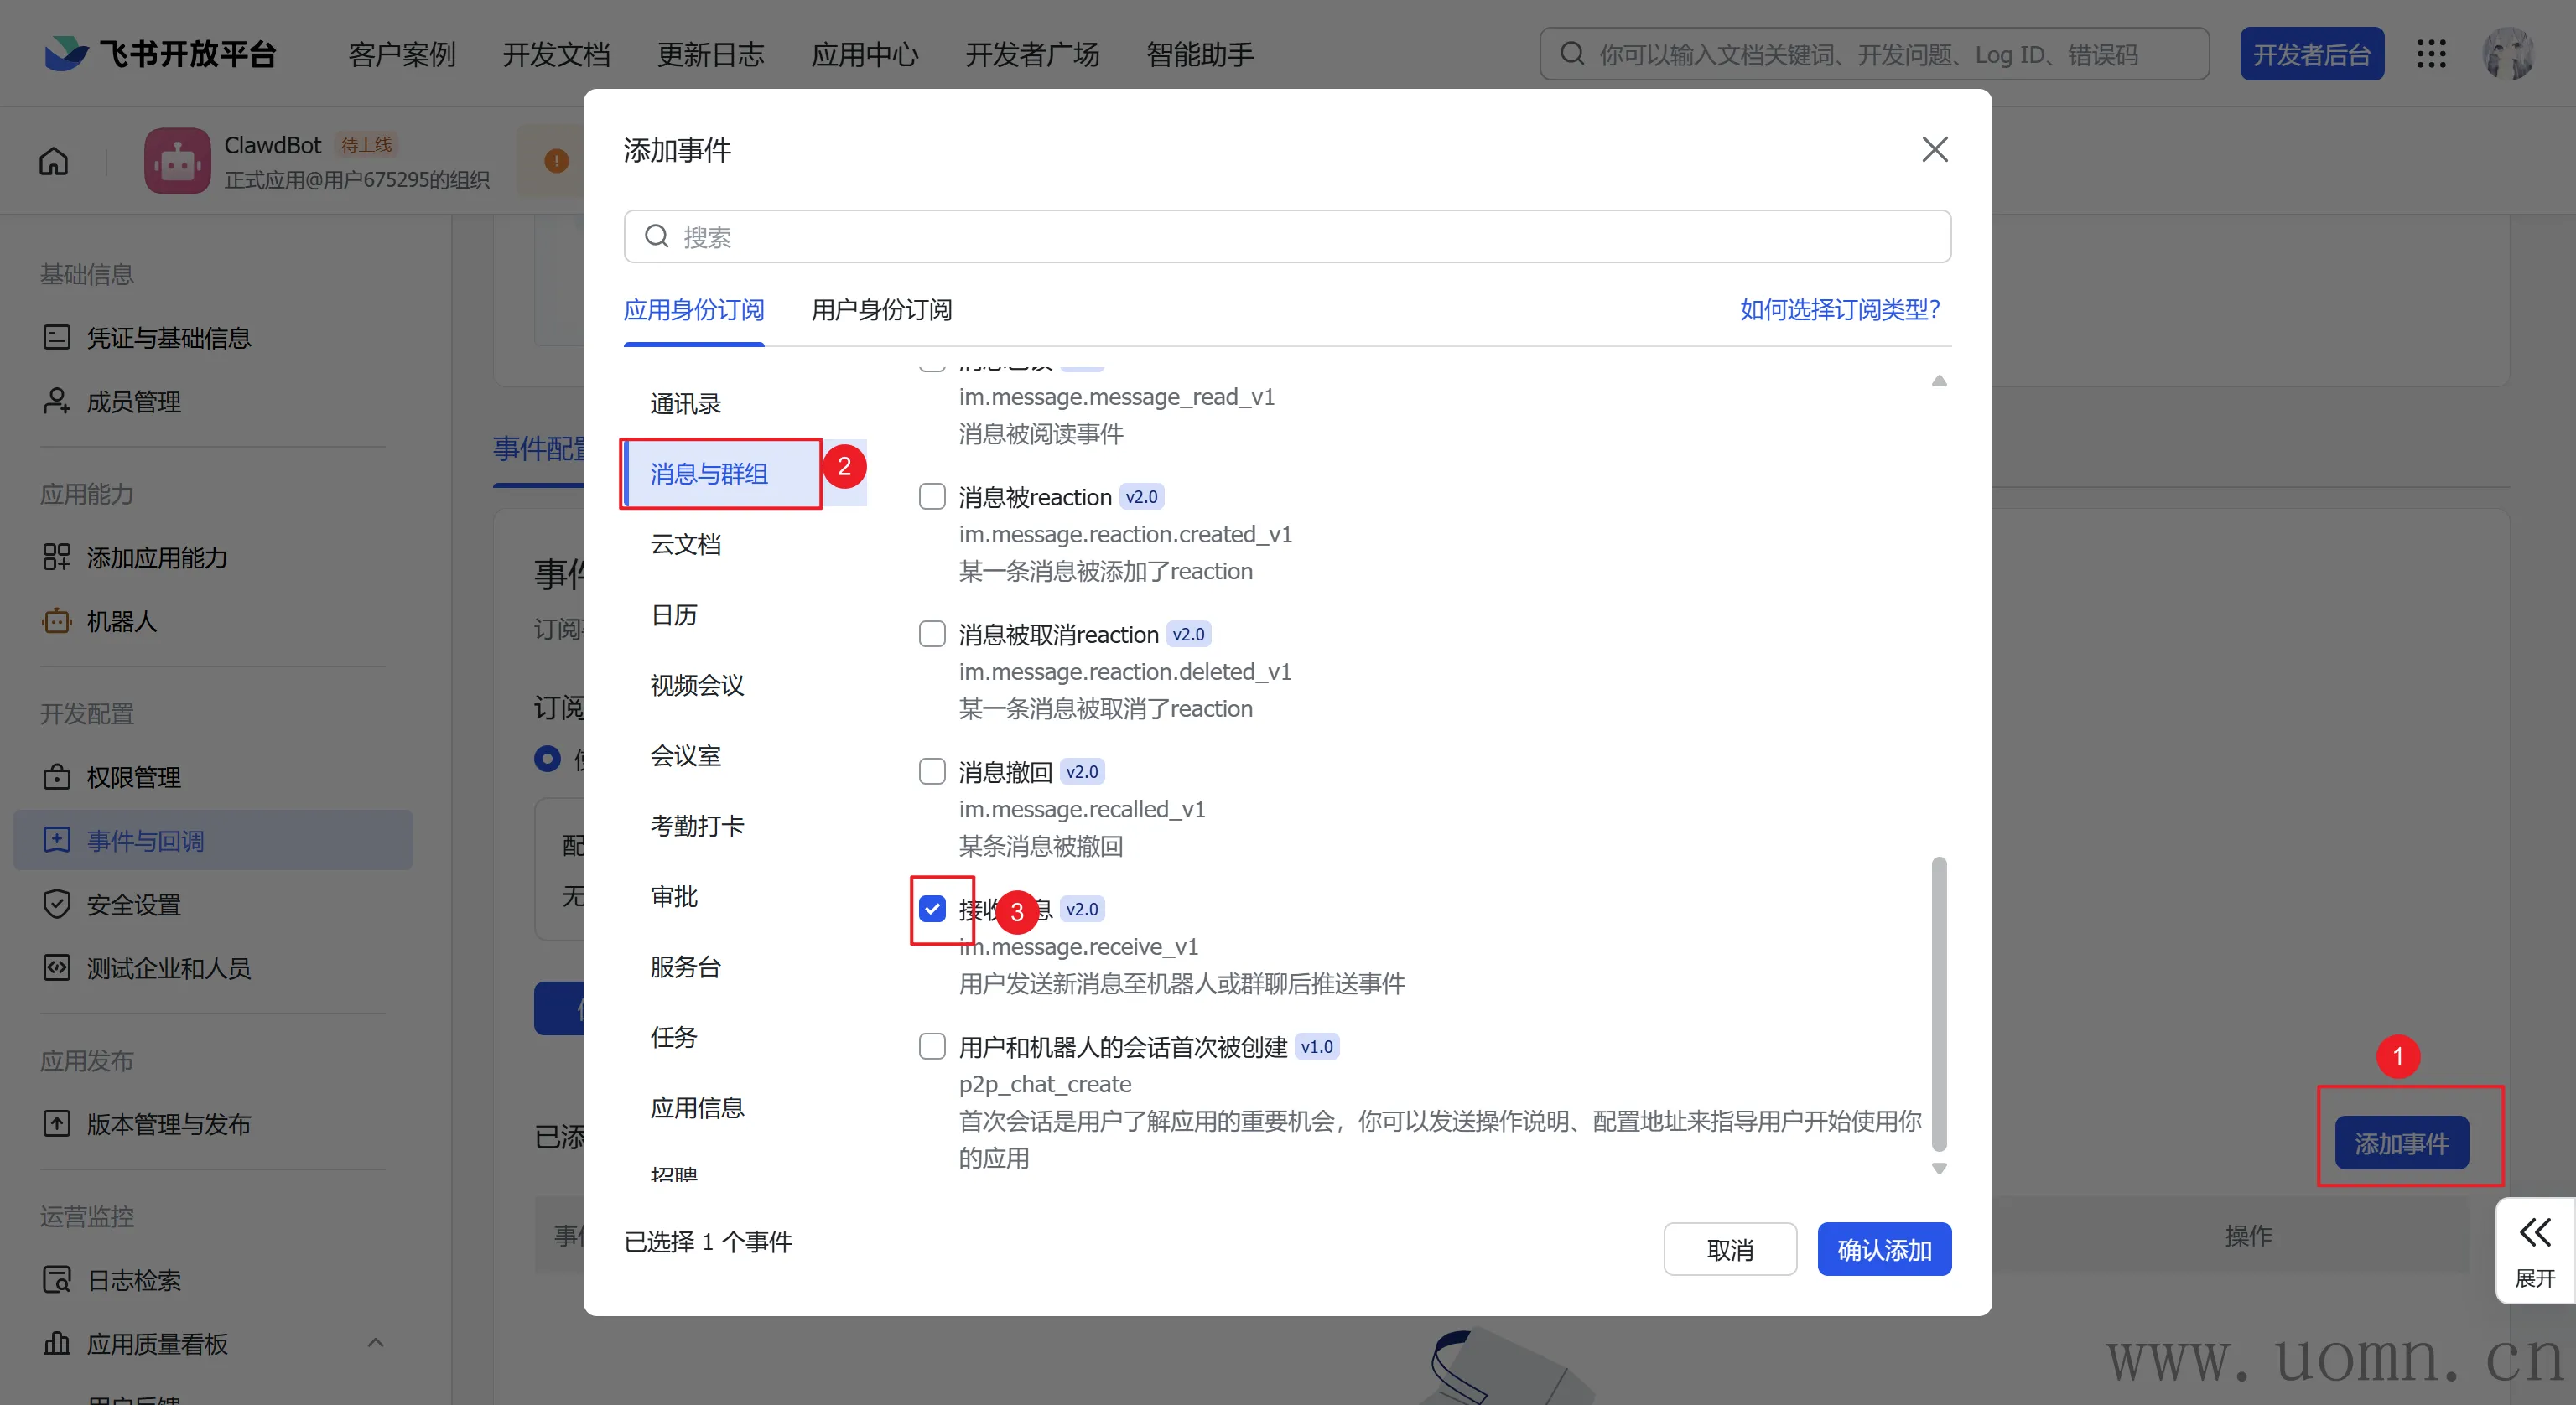Click scrollbar down arrow in event list
Image resolution: width=2576 pixels, height=1405 pixels.
(1939, 1169)
